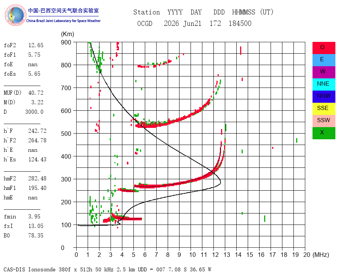The height and width of the screenshot is (274, 343).
Task: Click the 900 label on height axis
Action: (66, 42)
